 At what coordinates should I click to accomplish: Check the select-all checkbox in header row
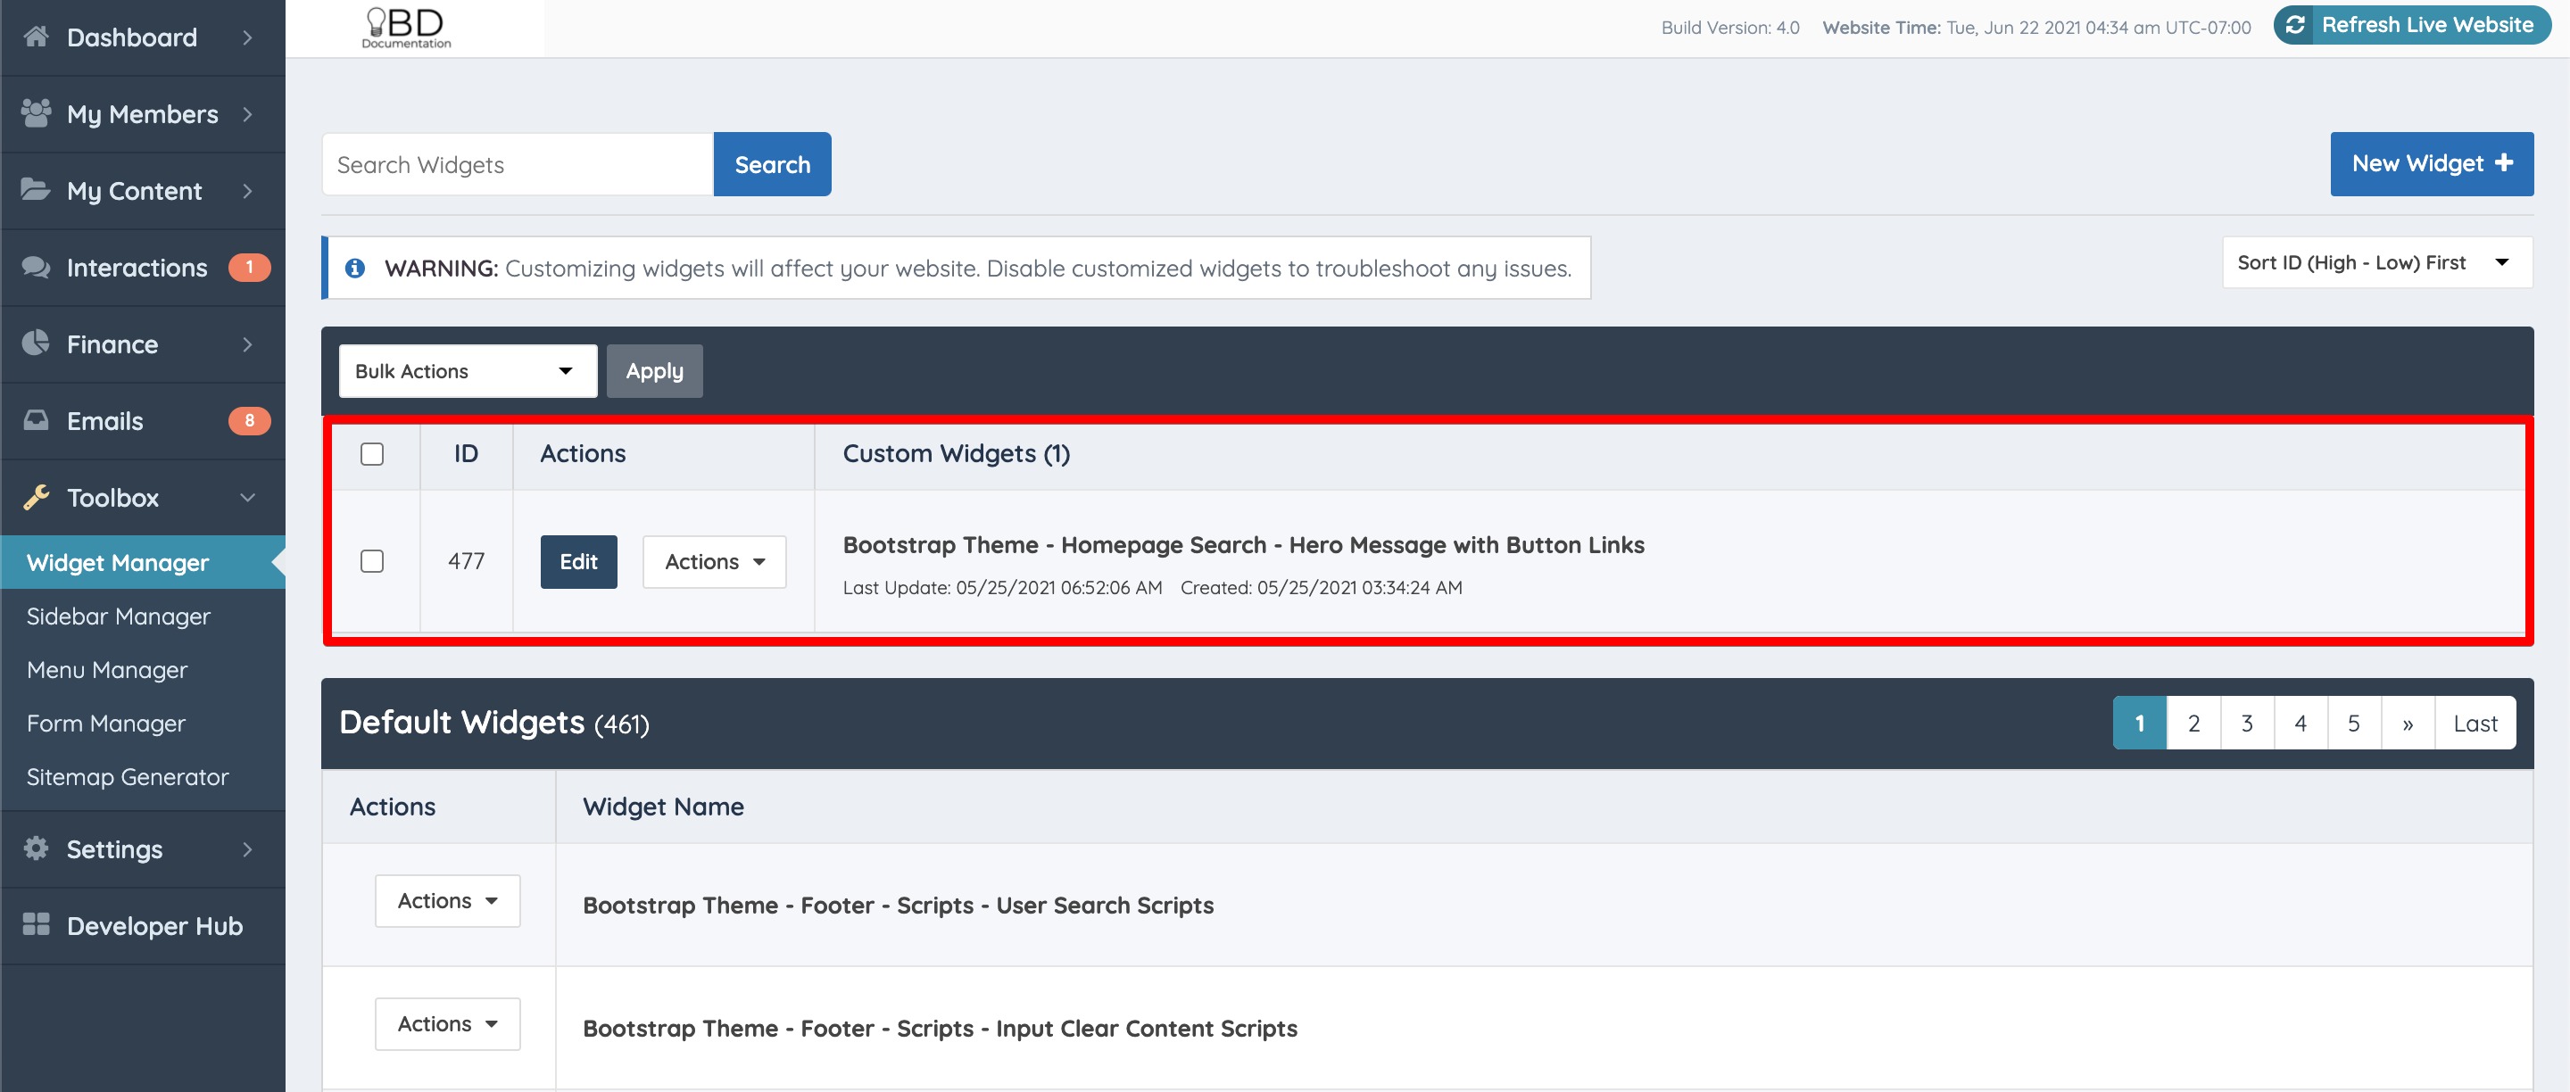(x=372, y=454)
